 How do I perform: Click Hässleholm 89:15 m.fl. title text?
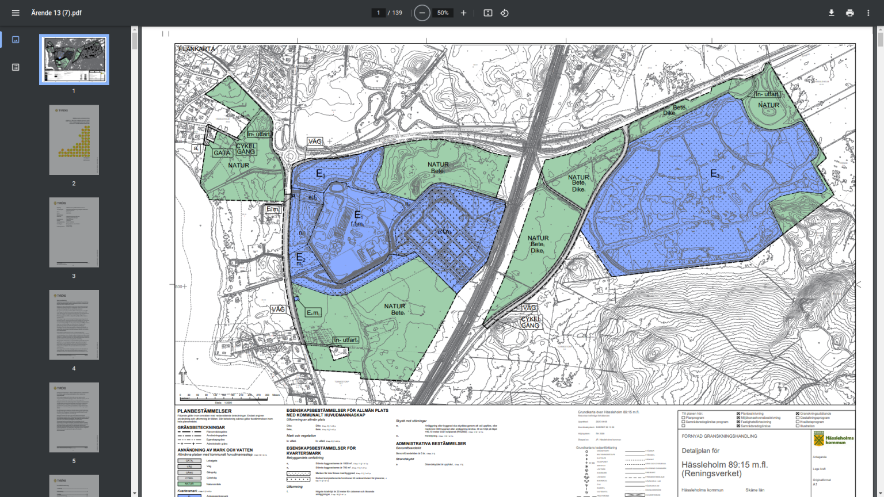coord(725,465)
